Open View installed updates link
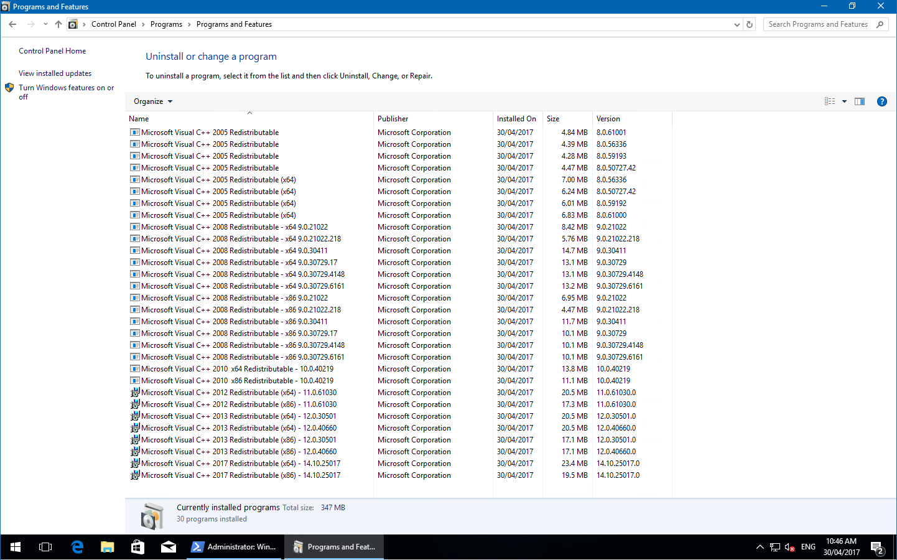This screenshot has height=560, width=897. (55, 73)
